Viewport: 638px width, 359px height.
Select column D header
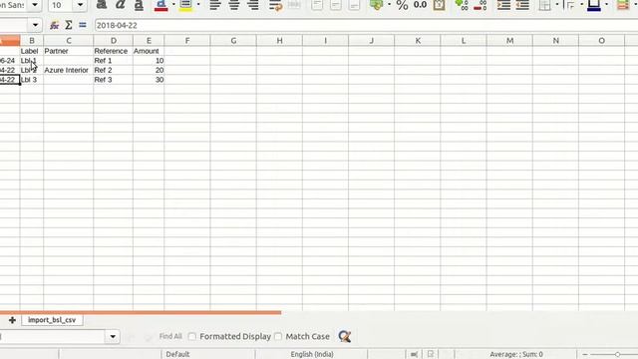click(x=113, y=41)
